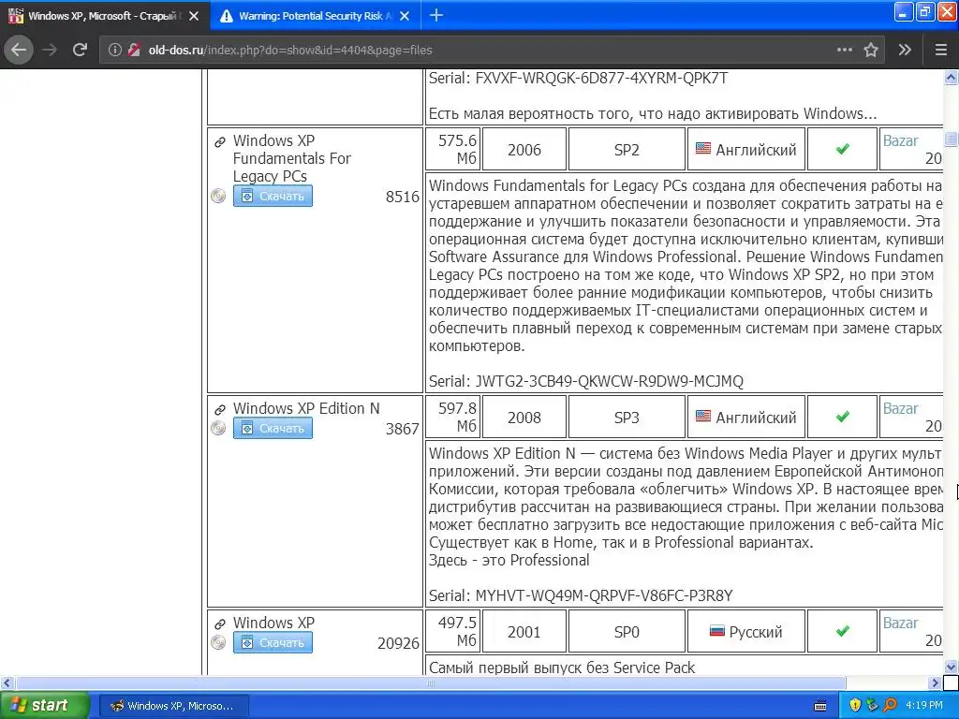959x719 pixels.
Task: Open Bazar link in Edition N row
Action: point(900,408)
